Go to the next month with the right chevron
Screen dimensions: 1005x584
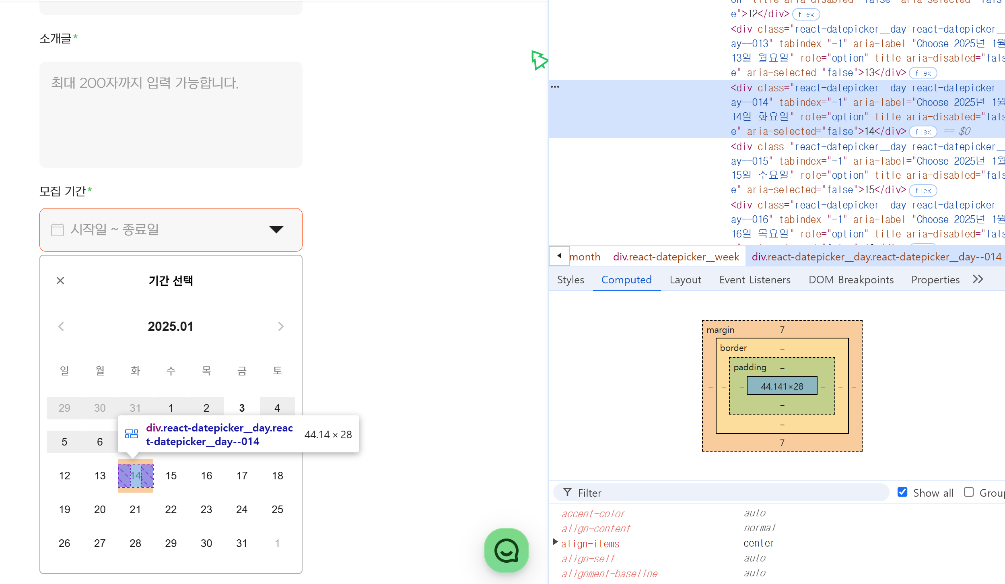tap(280, 326)
